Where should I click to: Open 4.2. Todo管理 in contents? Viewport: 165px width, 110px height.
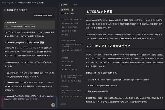click(67, 66)
